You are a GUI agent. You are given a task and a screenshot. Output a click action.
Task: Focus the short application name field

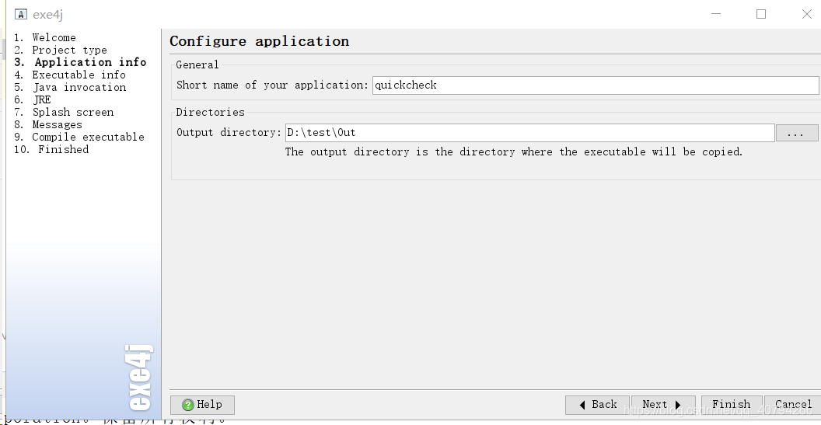coord(596,85)
